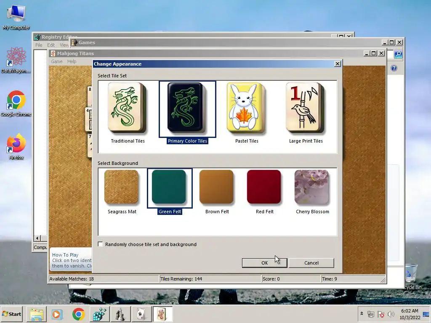Open Chrome from the taskbar
Image resolution: width=431 pixels, height=323 pixels.
click(78, 314)
